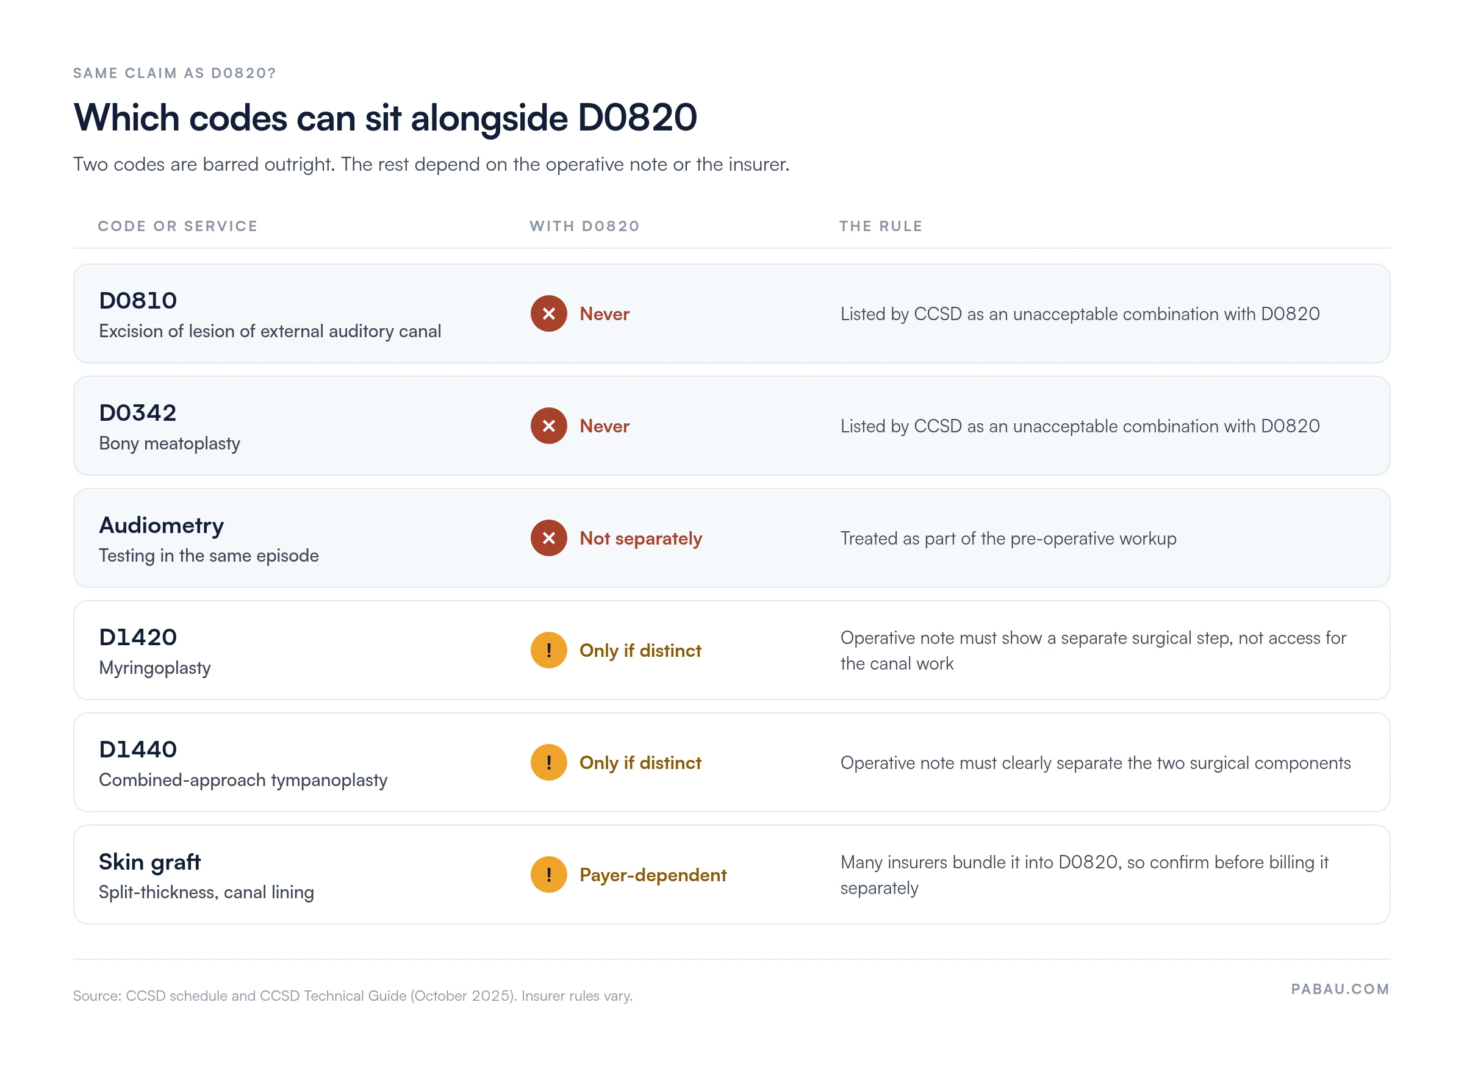Image resolution: width=1464 pixels, height=1066 pixels.
Task: Click the red X icon beside Not separately
Action: pyautogui.click(x=548, y=538)
